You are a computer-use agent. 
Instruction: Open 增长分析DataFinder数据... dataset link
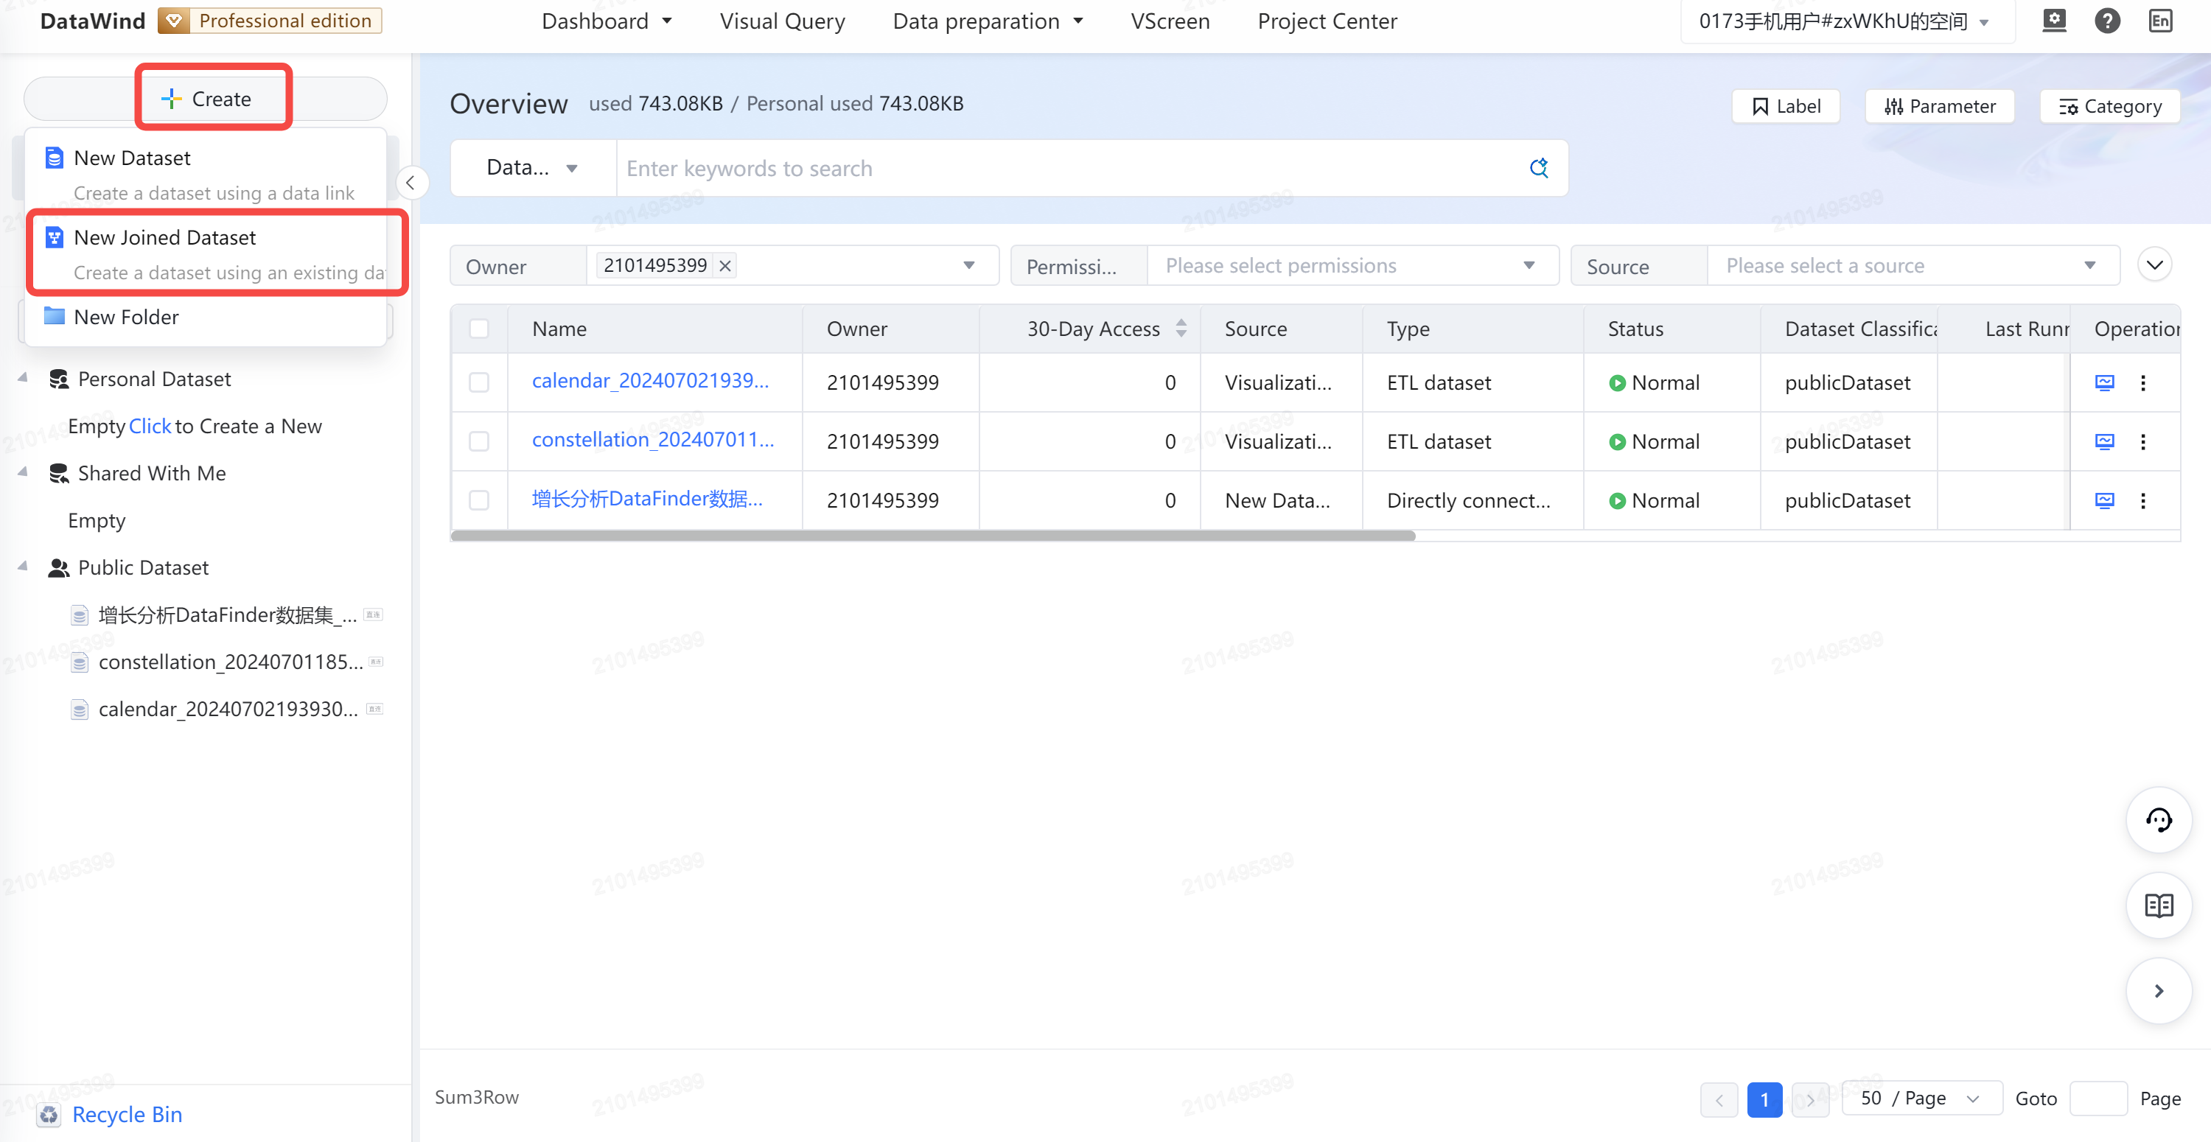pyautogui.click(x=647, y=500)
